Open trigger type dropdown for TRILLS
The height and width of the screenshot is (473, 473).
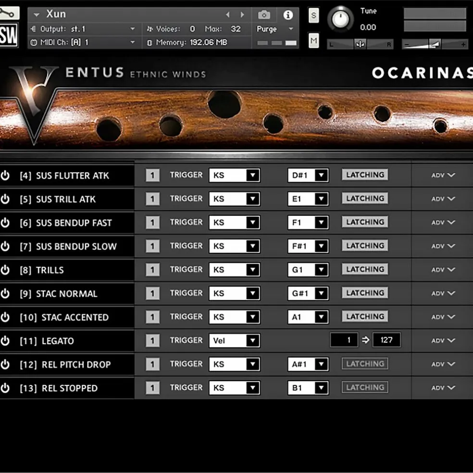(235, 269)
